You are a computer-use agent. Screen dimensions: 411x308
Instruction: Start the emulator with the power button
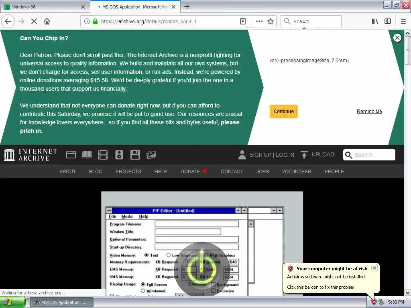[x=201, y=269]
